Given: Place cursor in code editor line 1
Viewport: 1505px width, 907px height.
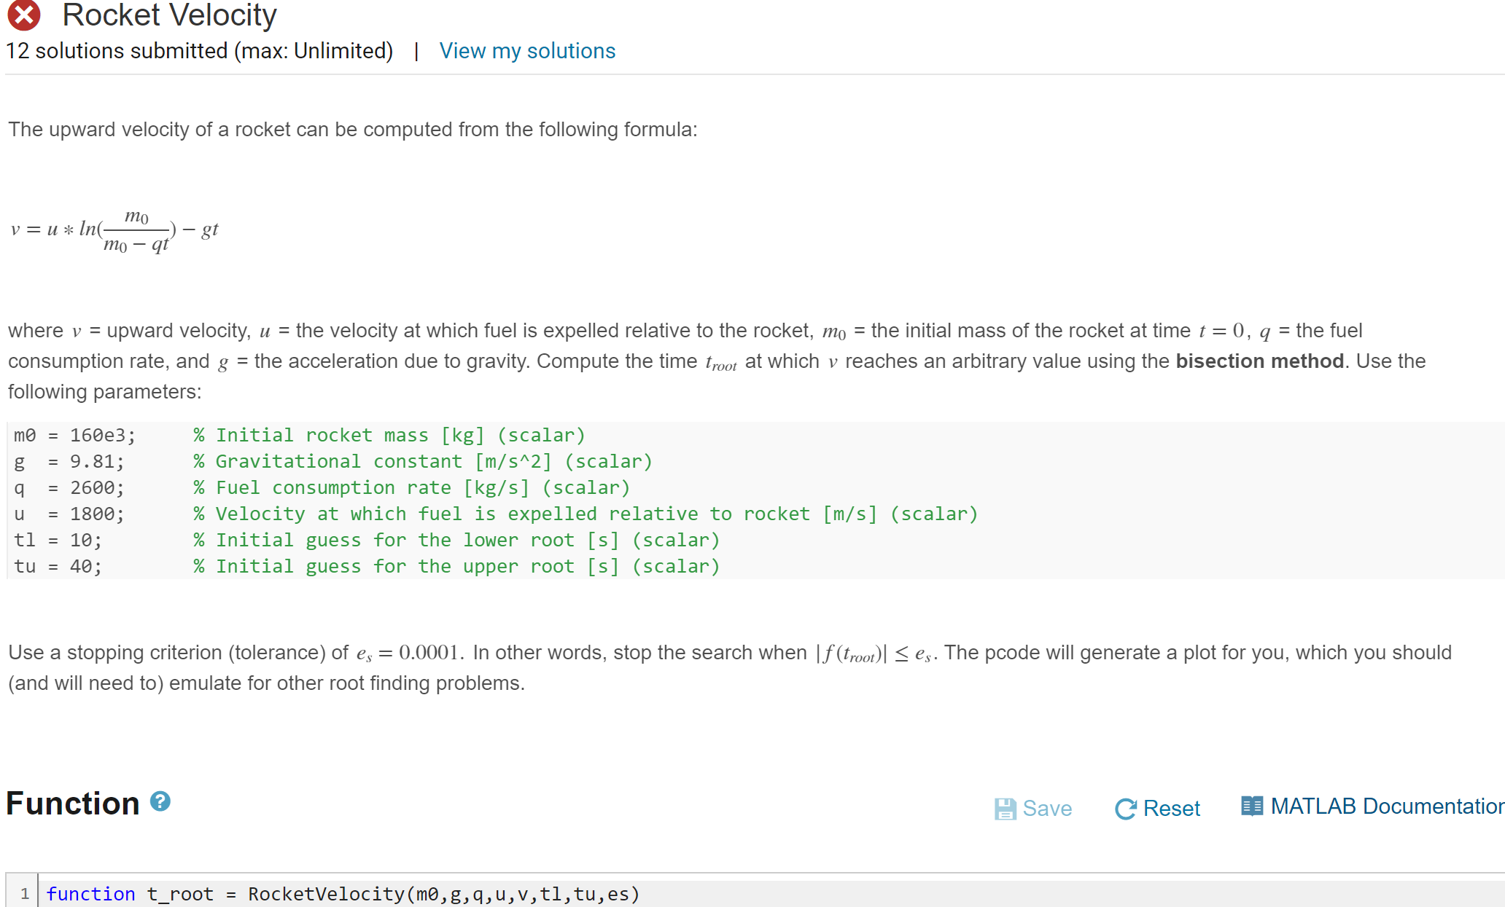Looking at the screenshot, I should 656,894.
